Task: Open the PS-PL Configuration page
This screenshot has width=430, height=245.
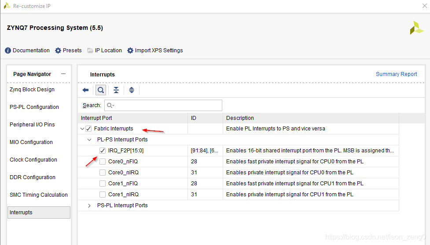Action: [x=34, y=107]
